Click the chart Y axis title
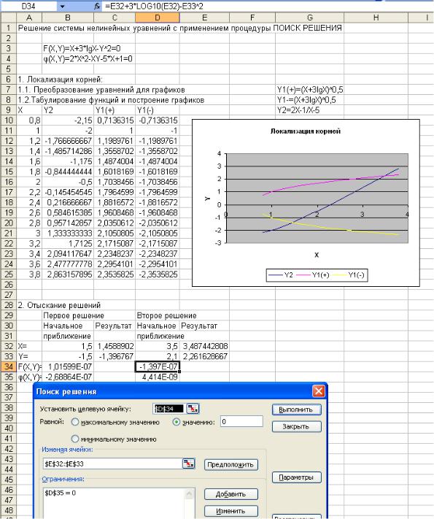The image size is (434, 519). click(x=207, y=199)
